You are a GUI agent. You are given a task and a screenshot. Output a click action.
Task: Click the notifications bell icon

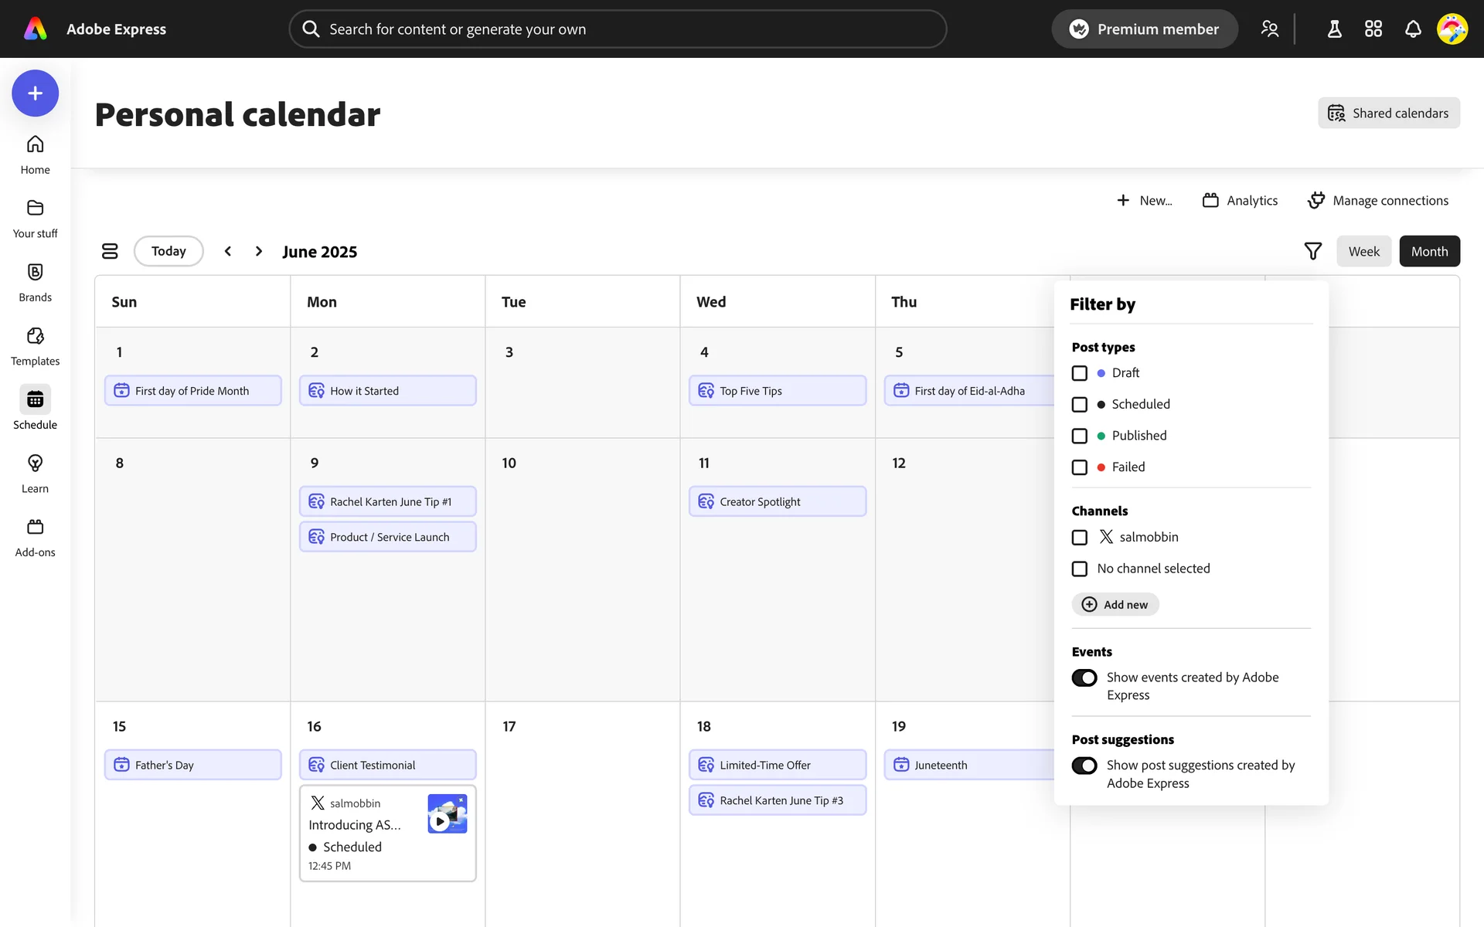tap(1413, 29)
